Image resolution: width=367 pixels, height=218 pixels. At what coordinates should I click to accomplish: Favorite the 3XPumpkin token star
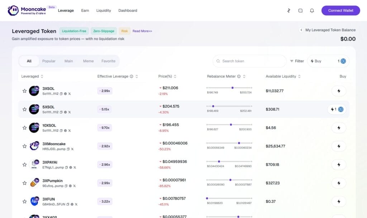[x=25, y=183]
